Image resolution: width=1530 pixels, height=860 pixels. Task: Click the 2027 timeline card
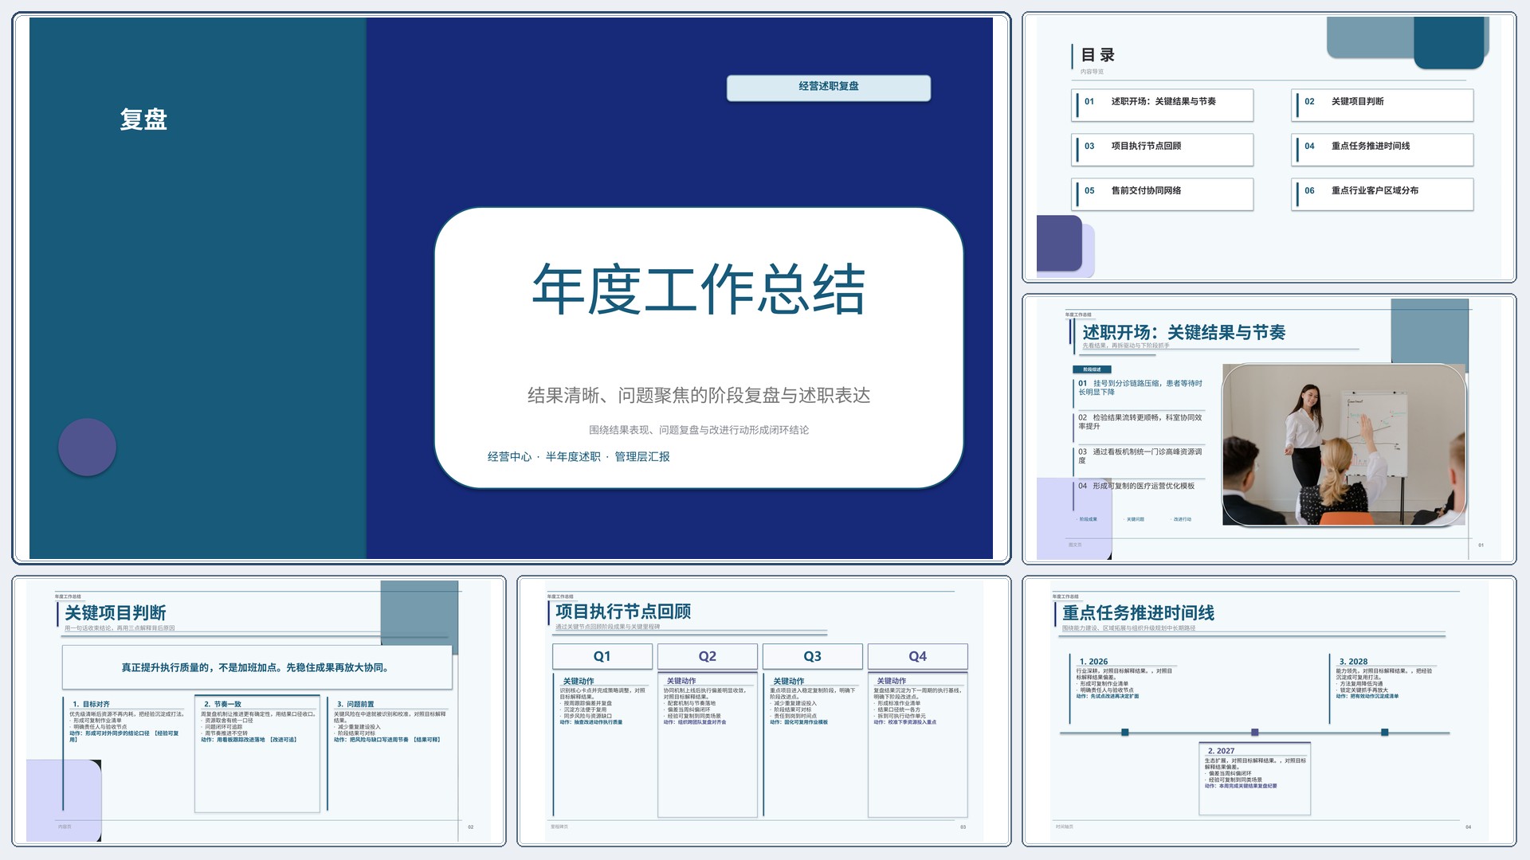pos(1254,778)
